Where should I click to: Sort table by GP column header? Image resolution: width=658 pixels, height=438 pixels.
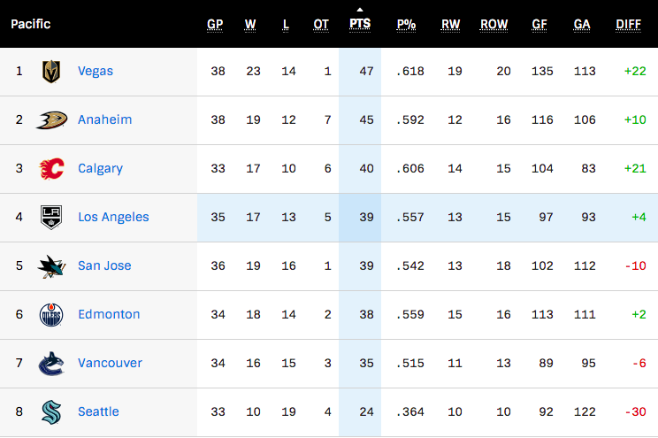click(215, 25)
